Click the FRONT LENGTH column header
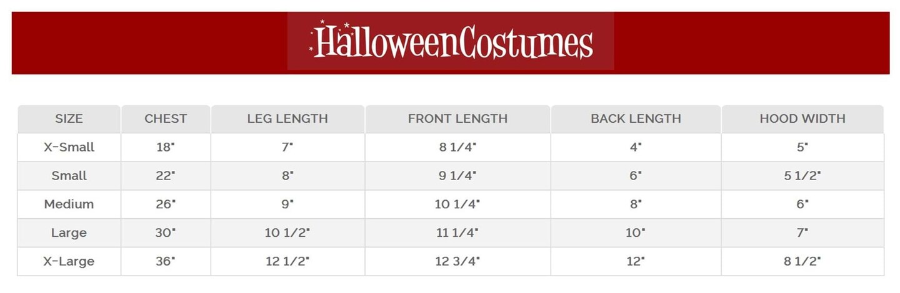This screenshot has height=293, width=900. (x=457, y=118)
